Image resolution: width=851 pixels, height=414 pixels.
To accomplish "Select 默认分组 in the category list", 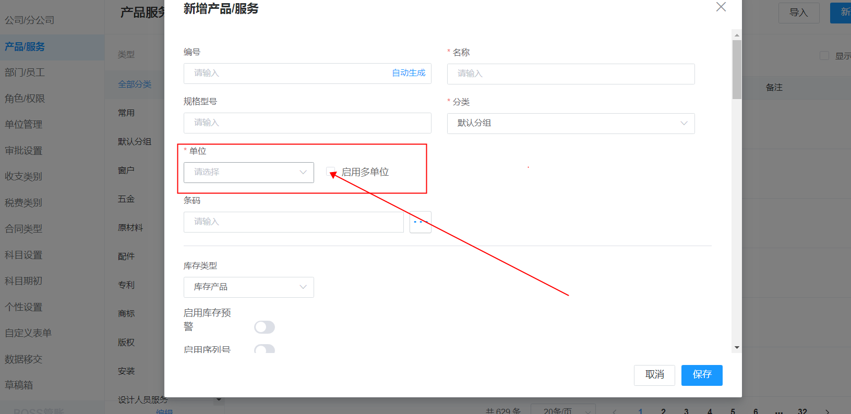I will click(x=135, y=142).
